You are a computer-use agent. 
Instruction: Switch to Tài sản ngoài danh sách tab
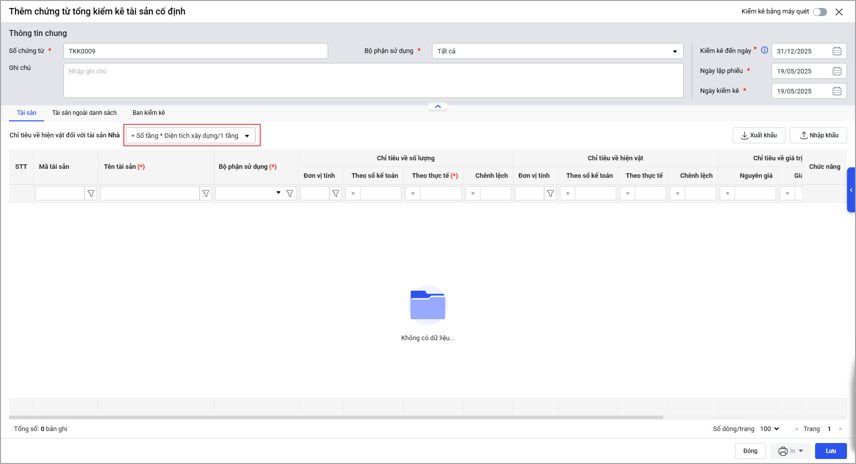[84, 113]
